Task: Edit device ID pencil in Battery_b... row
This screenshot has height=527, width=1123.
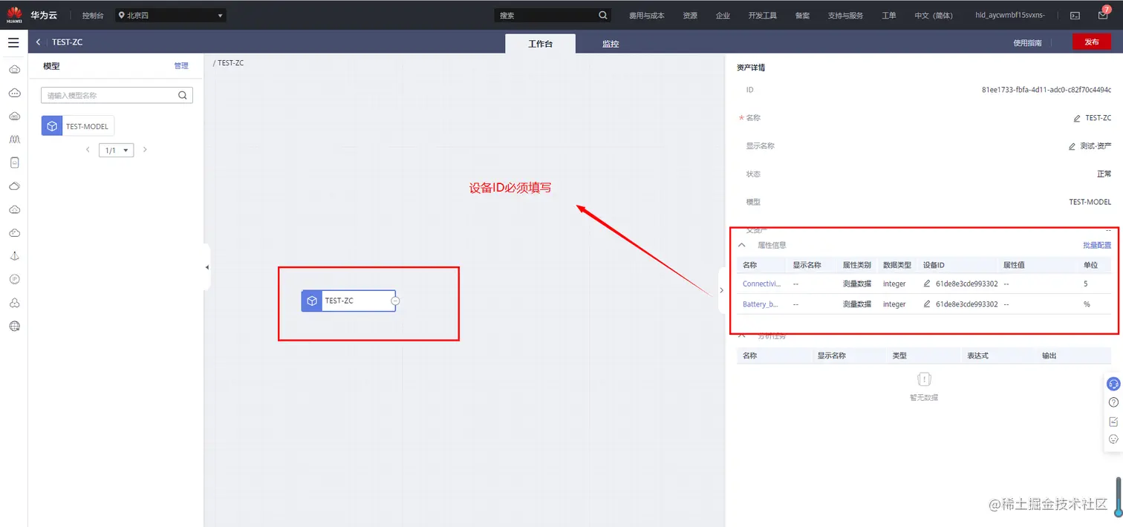Action: point(927,304)
